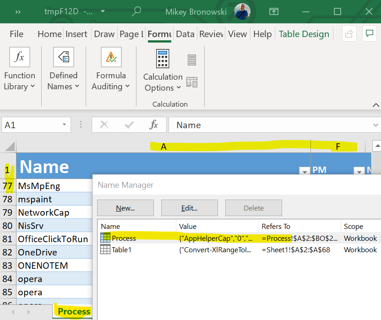The width and height of the screenshot is (381, 320).
Task: Open the Table Design tab
Action: coord(304,34)
